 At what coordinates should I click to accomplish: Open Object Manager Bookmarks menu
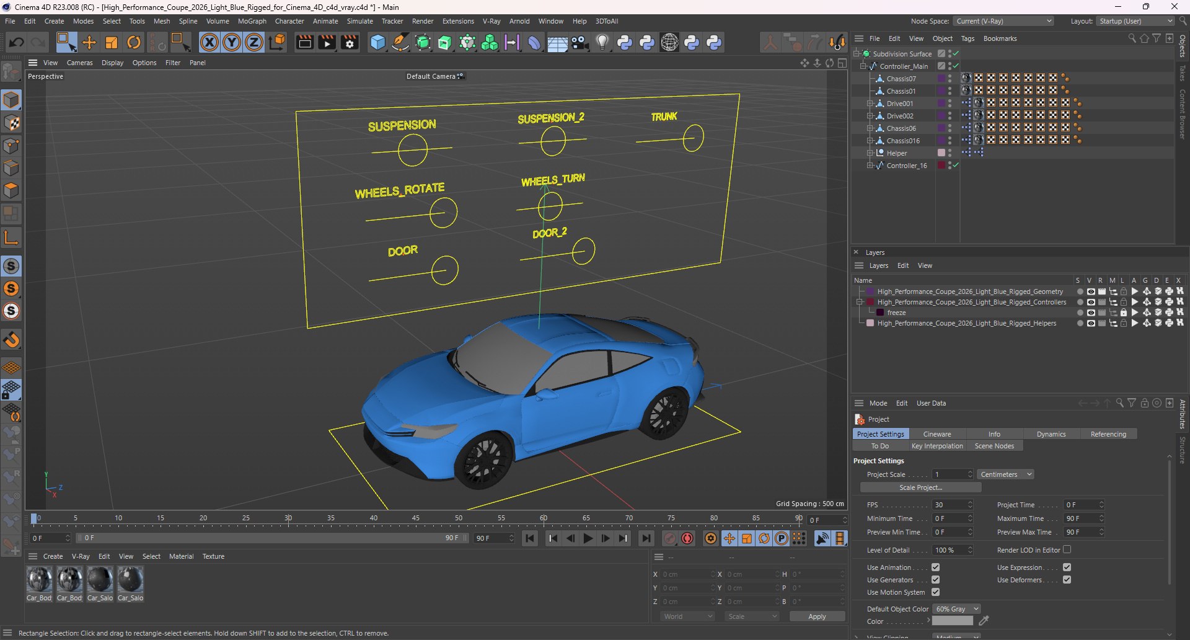pyautogui.click(x=1000, y=38)
